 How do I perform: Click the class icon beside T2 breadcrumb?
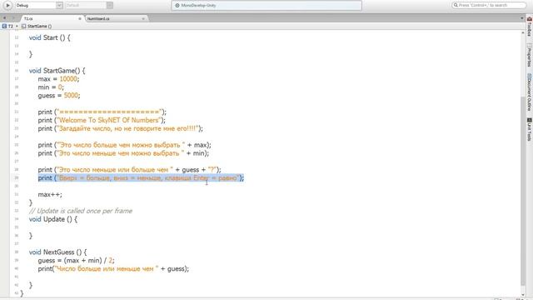(4, 26)
